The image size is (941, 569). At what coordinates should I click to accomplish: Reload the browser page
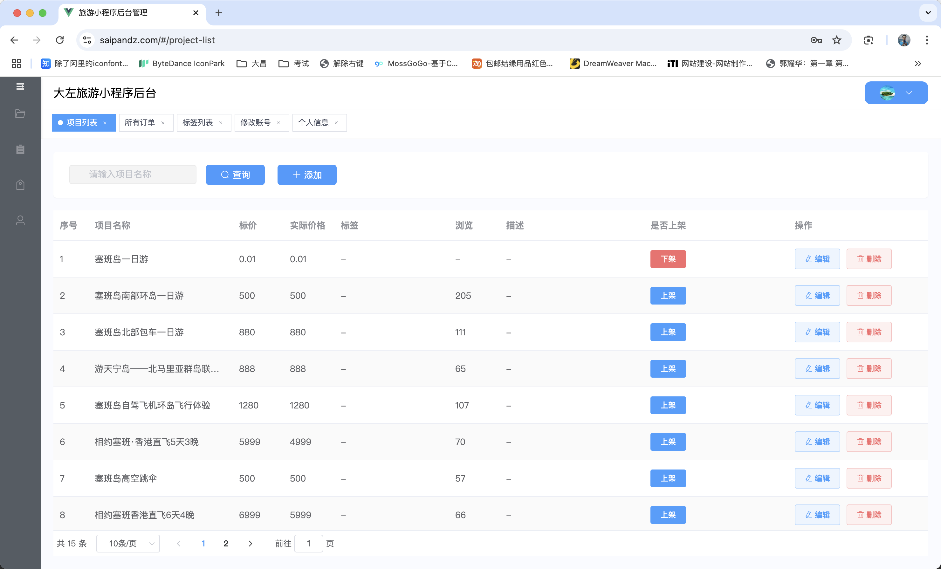pyautogui.click(x=60, y=40)
